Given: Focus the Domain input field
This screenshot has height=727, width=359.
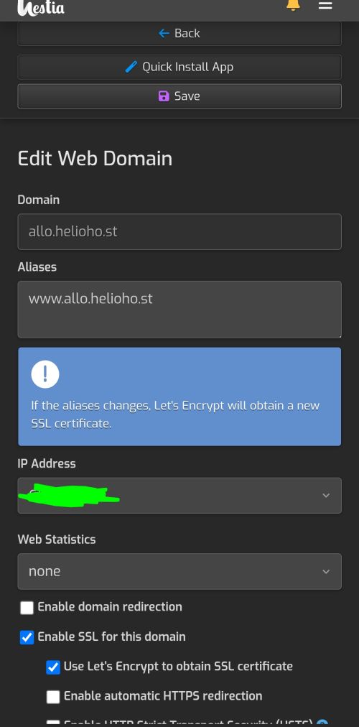Looking at the screenshot, I should 179,231.
